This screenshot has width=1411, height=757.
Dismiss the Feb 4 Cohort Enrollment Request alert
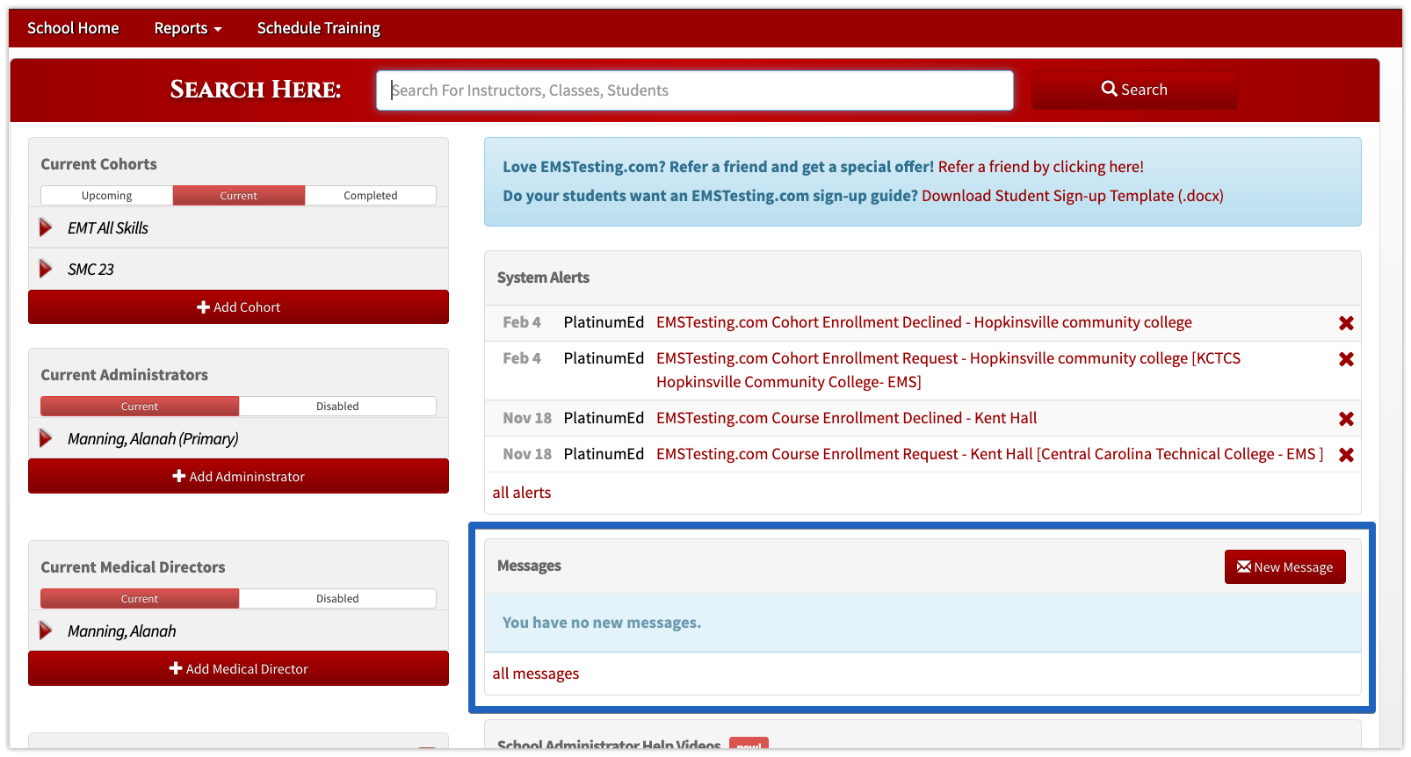tap(1346, 359)
